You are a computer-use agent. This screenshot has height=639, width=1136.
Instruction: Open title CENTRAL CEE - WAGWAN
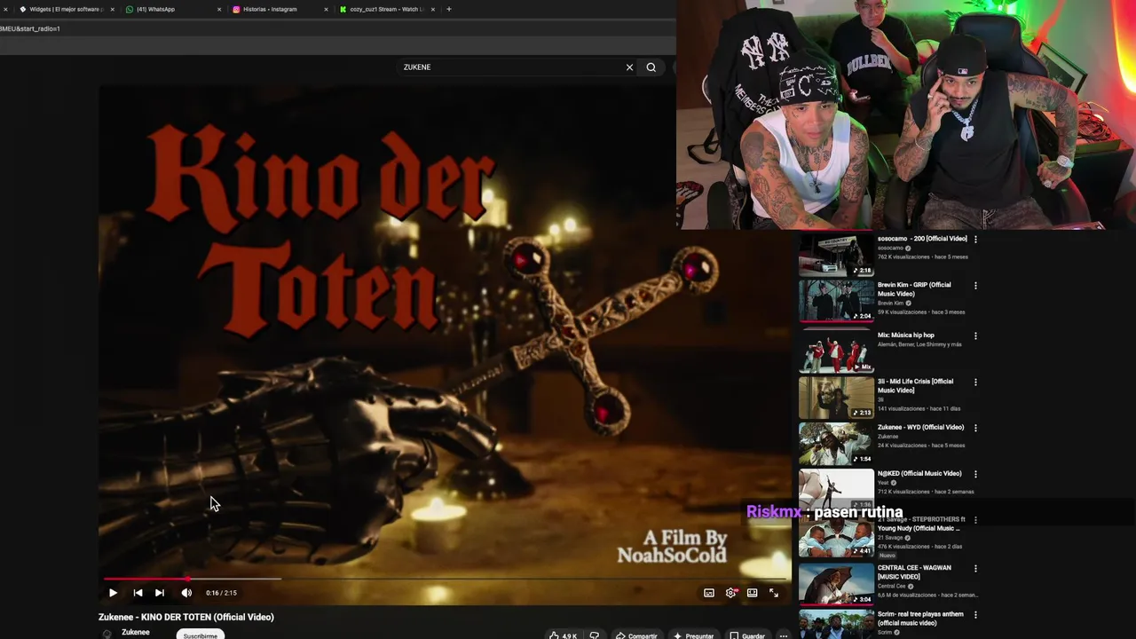pos(914,572)
